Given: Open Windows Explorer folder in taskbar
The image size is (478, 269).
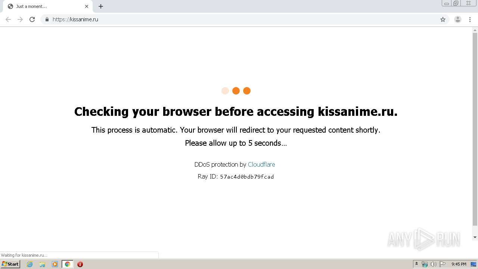Looking at the screenshot, I should point(42,264).
